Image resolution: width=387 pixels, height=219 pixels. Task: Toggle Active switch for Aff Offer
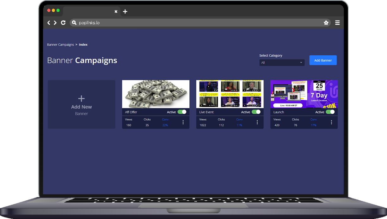(x=182, y=112)
